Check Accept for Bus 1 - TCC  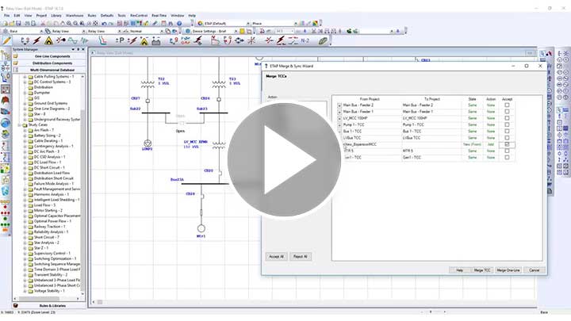[507, 132]
